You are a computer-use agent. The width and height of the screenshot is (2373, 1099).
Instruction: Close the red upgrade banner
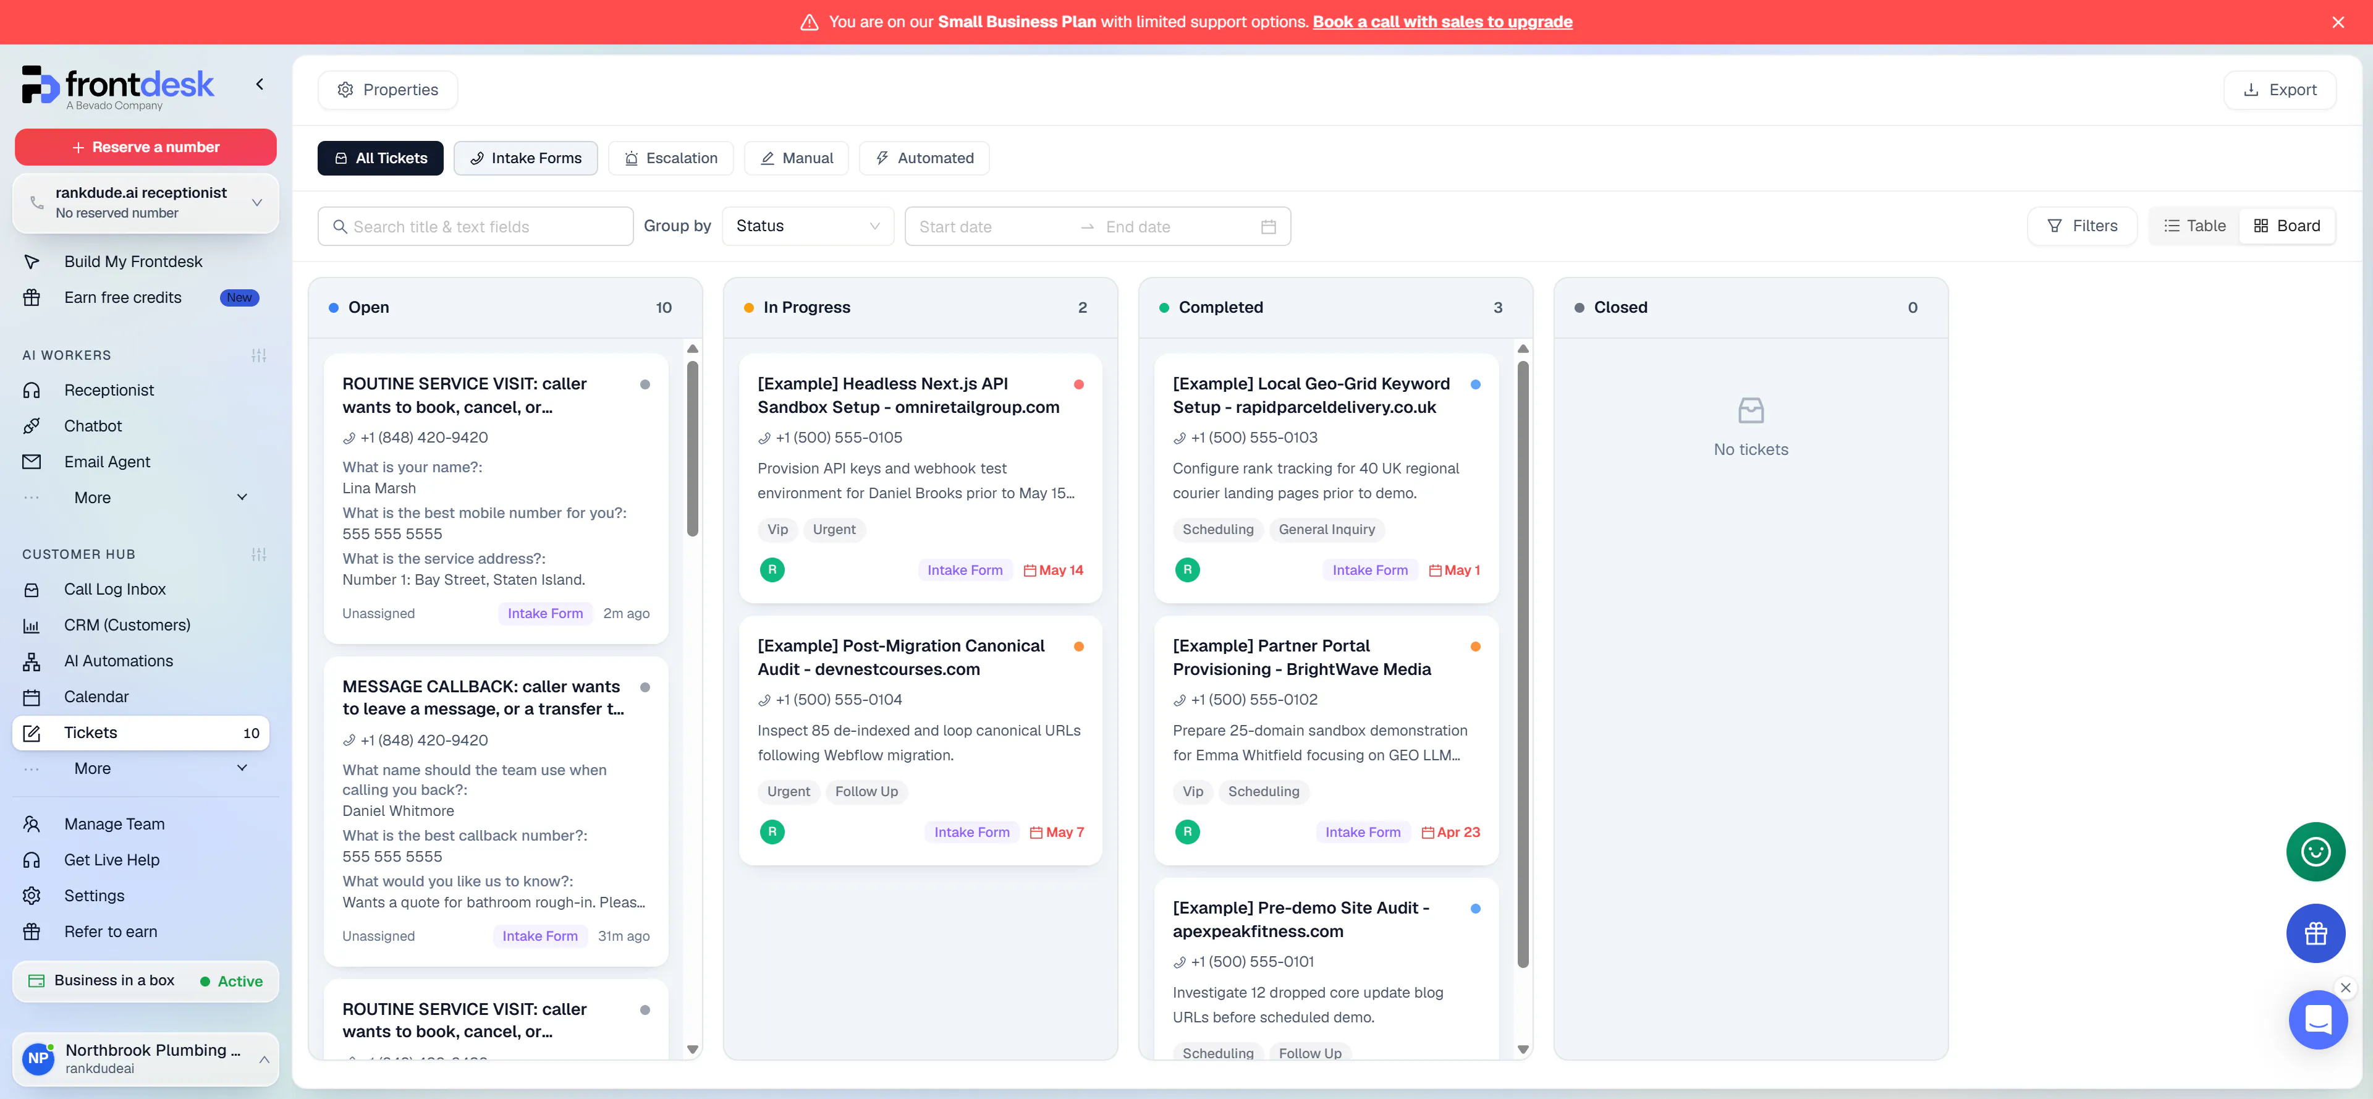tap(2338, 22)
